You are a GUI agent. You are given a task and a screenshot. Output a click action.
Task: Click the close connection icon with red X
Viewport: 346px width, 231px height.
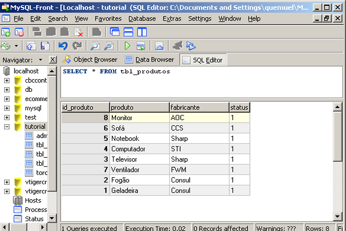(19, 32)
